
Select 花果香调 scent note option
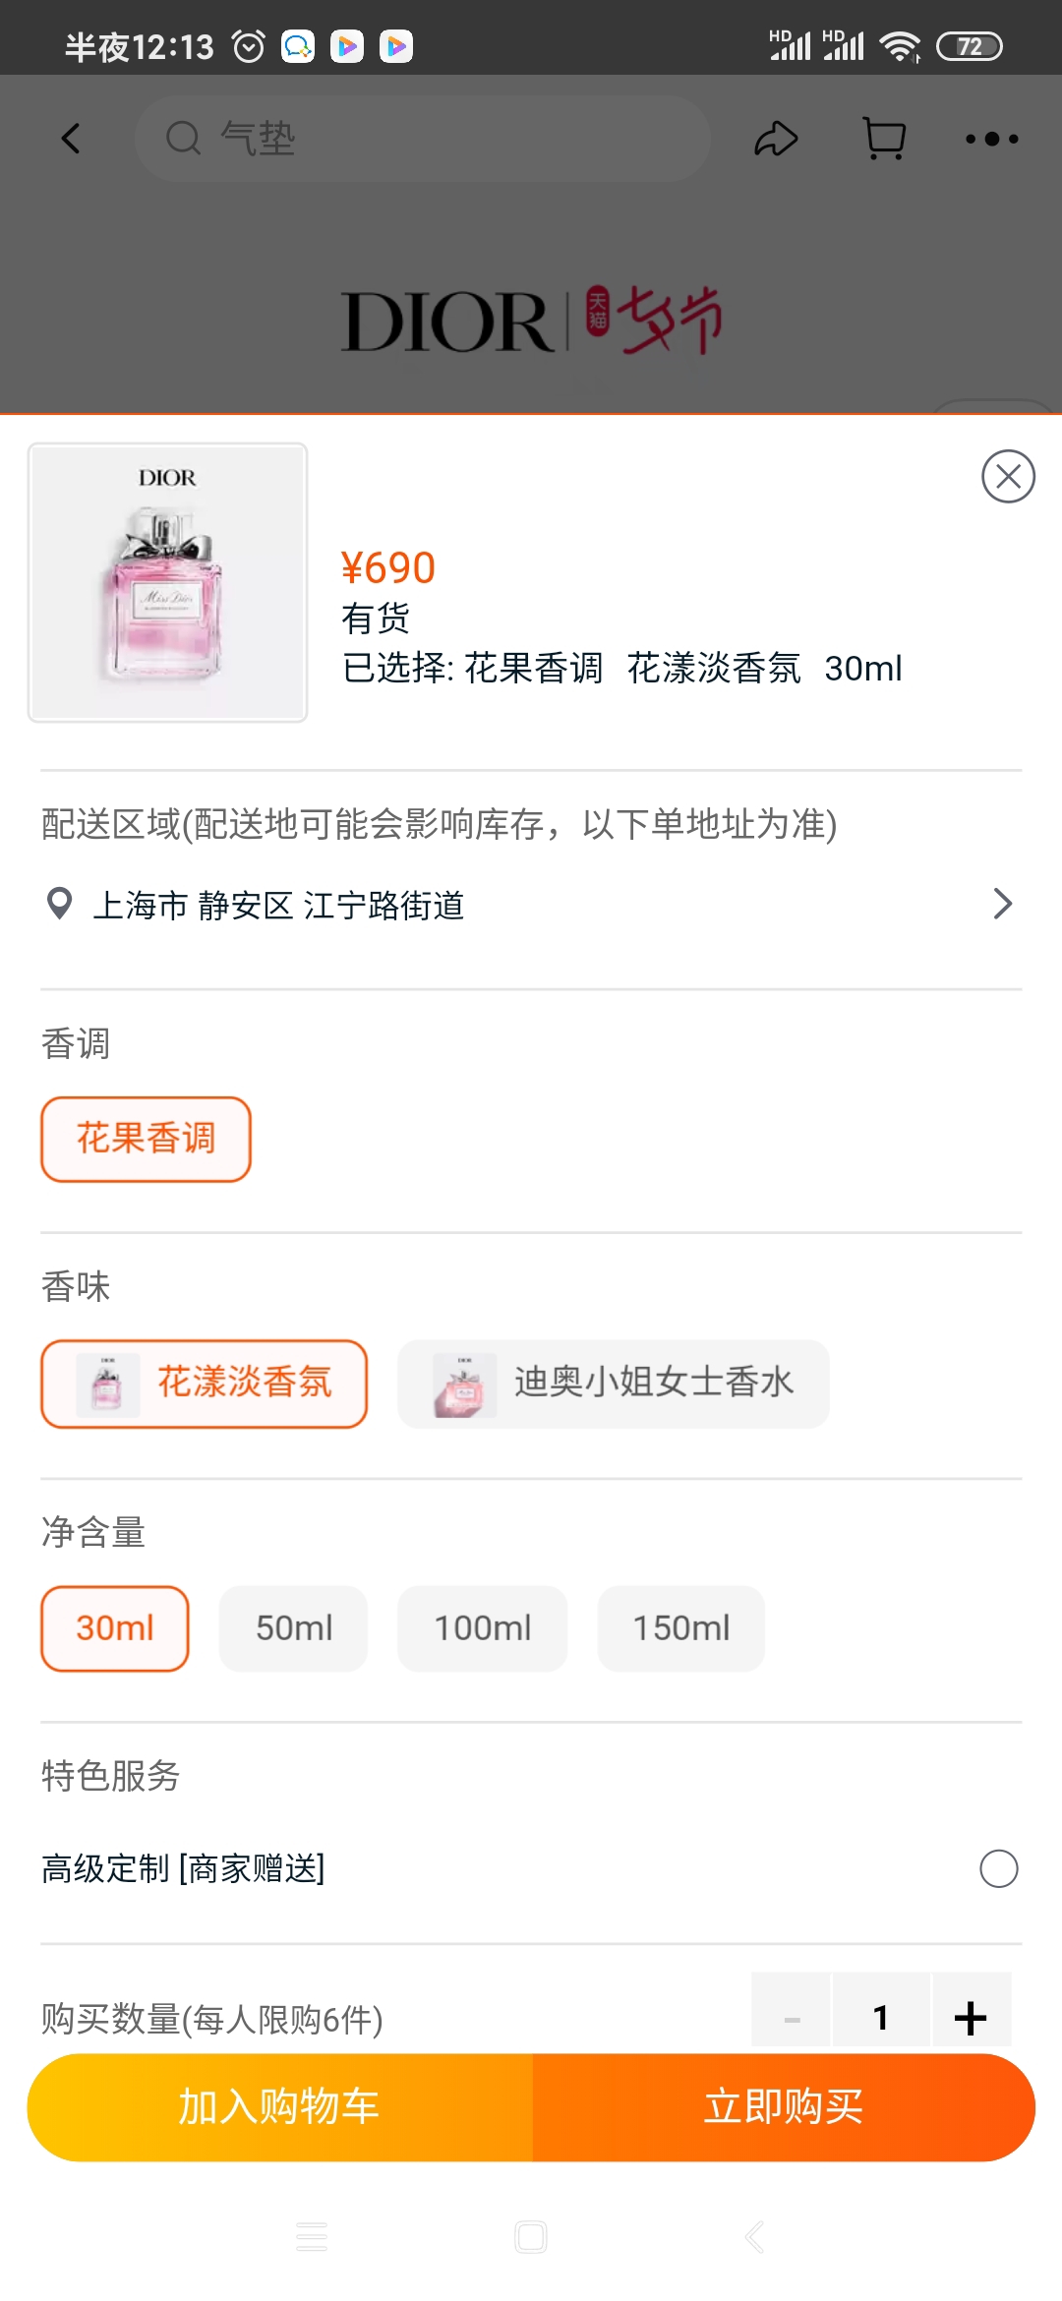pyautogui.click(x=146, y=1139)
